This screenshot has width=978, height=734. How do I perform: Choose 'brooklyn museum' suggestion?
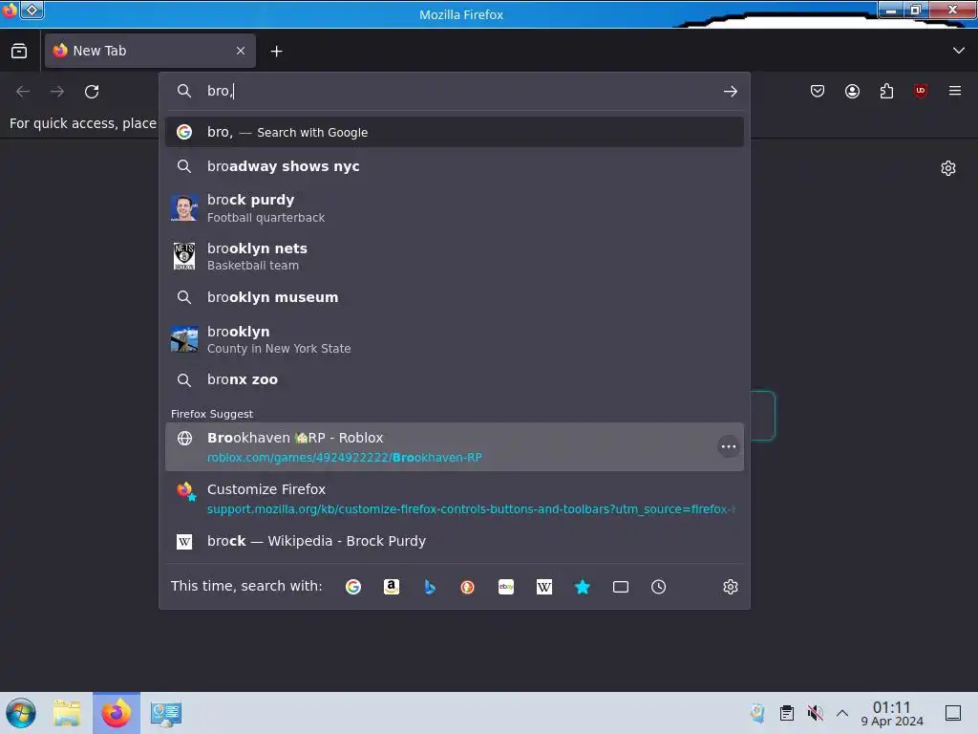(454, 298)
